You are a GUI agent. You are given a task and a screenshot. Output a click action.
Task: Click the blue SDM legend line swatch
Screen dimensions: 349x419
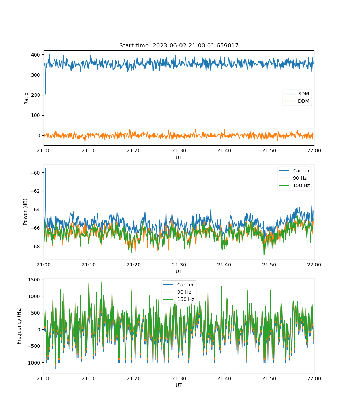(290, 94)
